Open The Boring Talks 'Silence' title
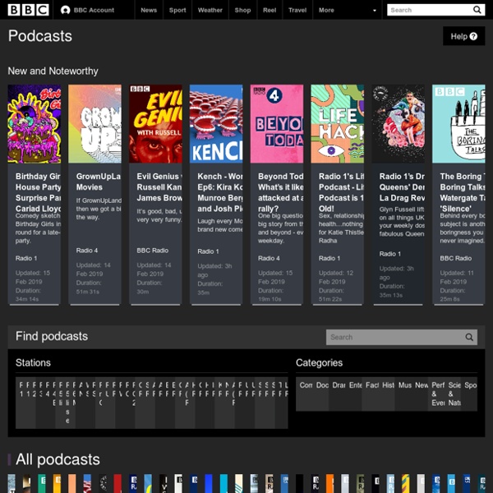This screenshot has height=493, width=493. (x=463, y=192)
